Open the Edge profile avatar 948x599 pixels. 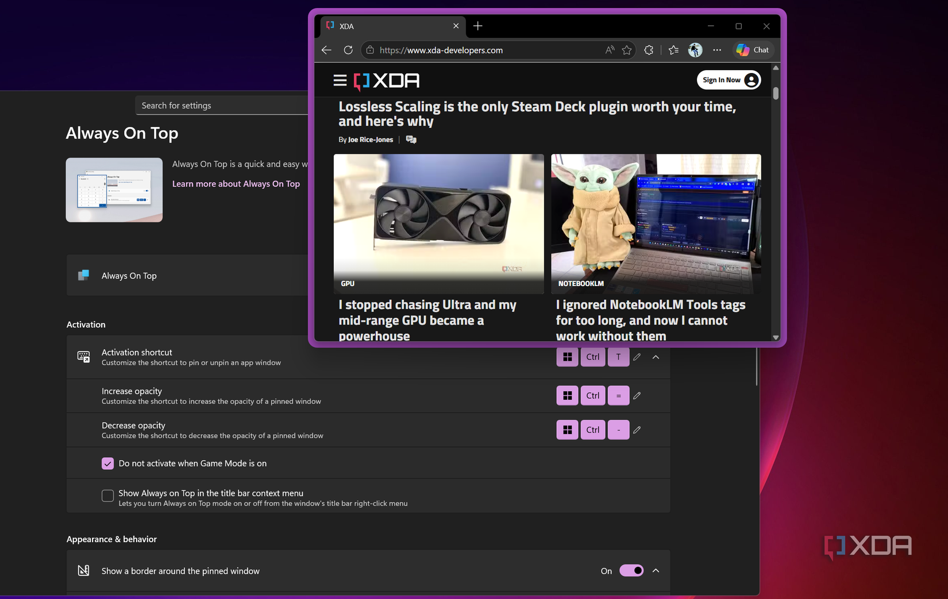695,50
